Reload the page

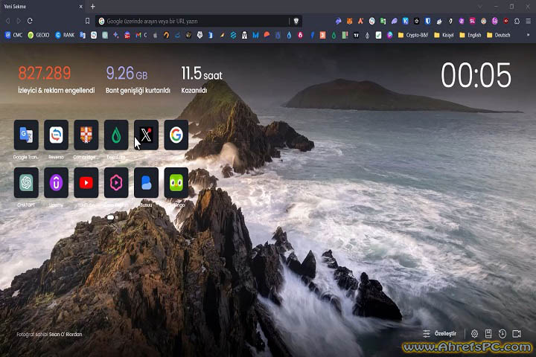(30, 21)
